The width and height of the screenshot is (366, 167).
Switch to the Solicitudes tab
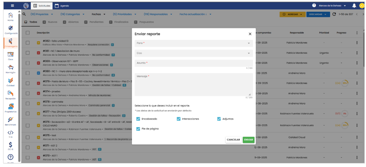[x=42, y=6]
